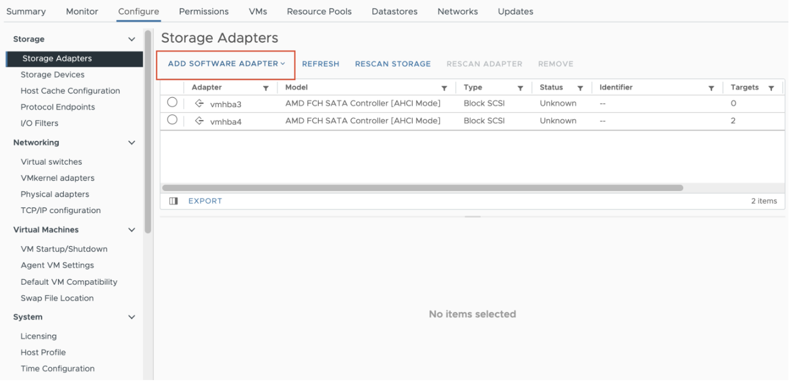The image size is (800, 382).
Task: Click the horizontal scrollbar under the adapter table
Action: pyautogui.click(x=422, y=188)
